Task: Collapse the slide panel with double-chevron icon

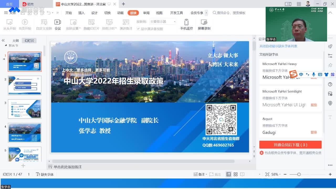Action: 3,40
